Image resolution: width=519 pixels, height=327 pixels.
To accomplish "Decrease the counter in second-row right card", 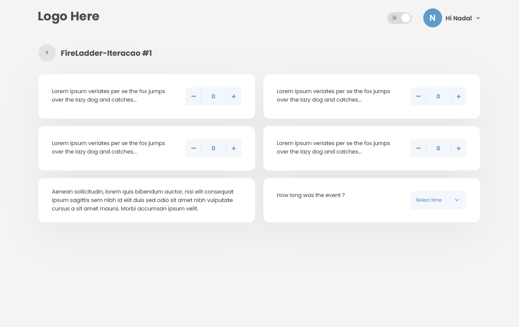I will pyautogui.click(x=418, y=148).
